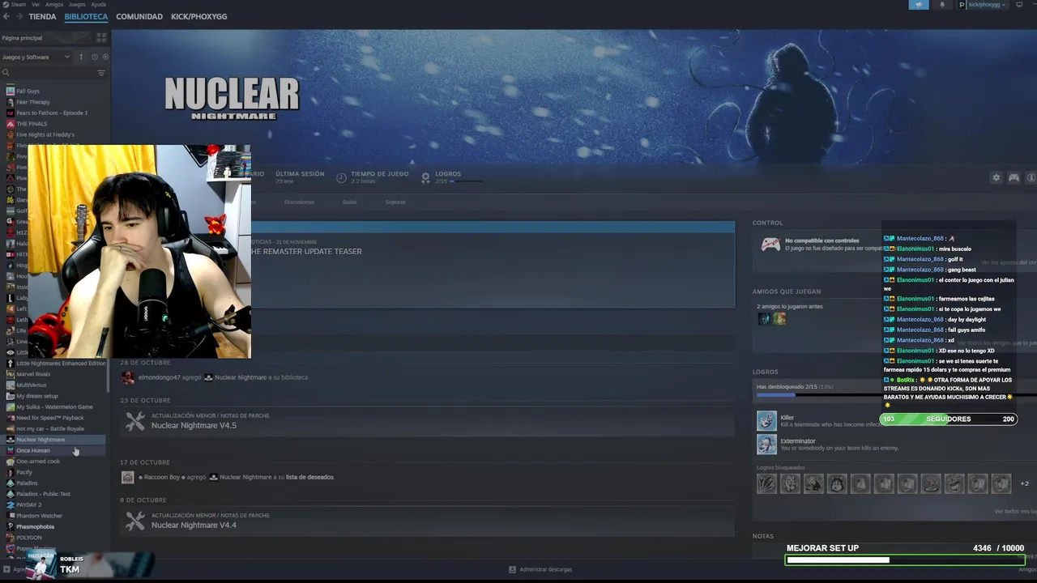Click Página principal in the library sidebar
Image resolution: width=1037 pixels, height=583 pixels.
tap(23, 38)
